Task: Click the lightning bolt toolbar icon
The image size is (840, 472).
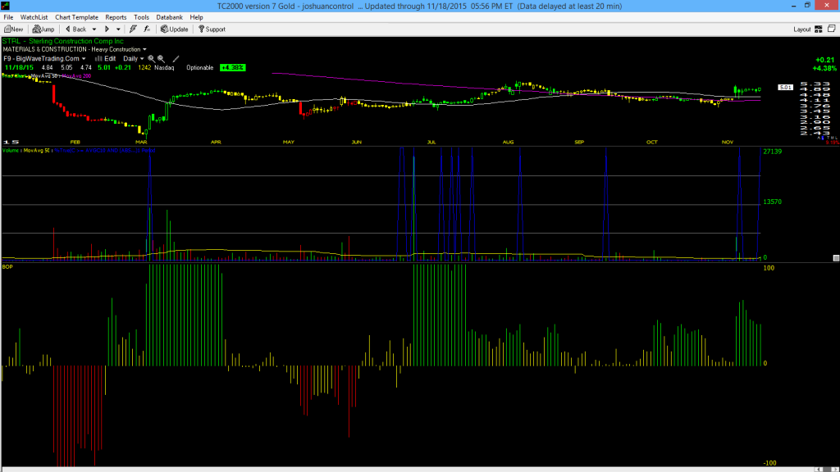Action: (x=133, y=29)
